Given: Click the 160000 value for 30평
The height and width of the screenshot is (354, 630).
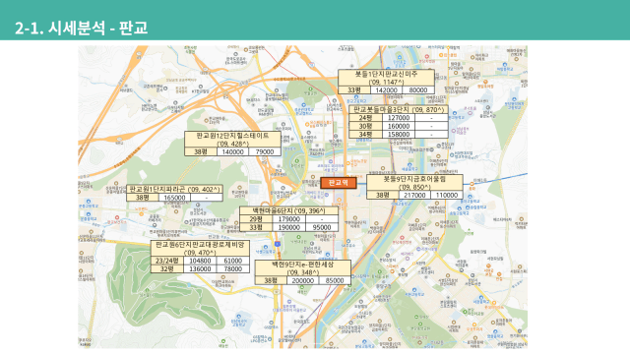Looking at the screenshot, I should pos(399,126).
